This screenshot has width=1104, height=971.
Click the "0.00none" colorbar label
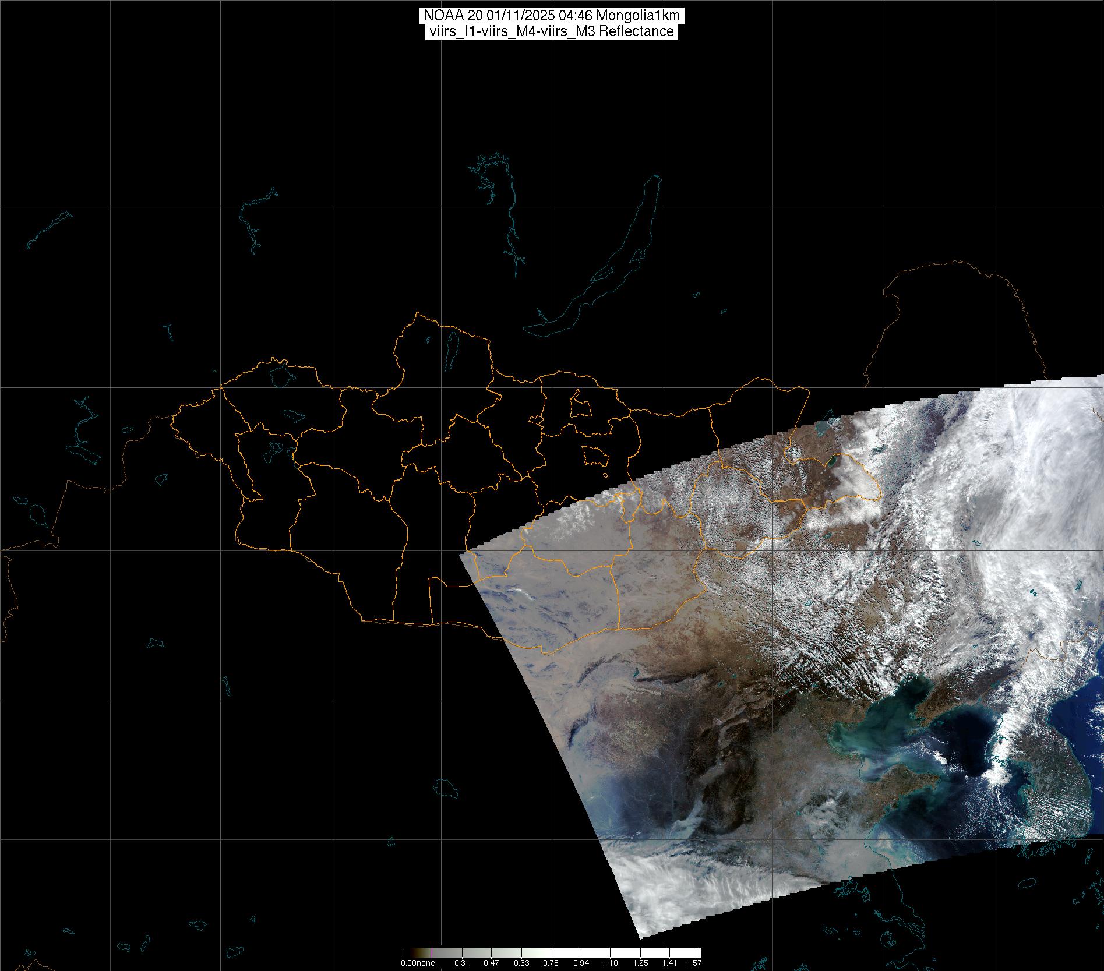[418, 963]
